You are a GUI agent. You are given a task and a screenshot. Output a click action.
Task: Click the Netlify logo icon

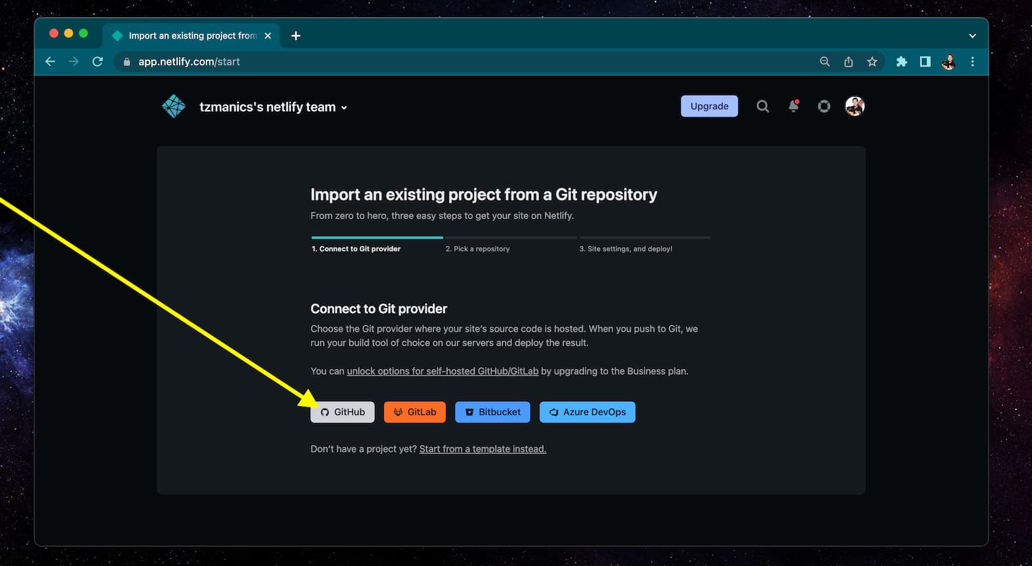[x=173, y=106]
